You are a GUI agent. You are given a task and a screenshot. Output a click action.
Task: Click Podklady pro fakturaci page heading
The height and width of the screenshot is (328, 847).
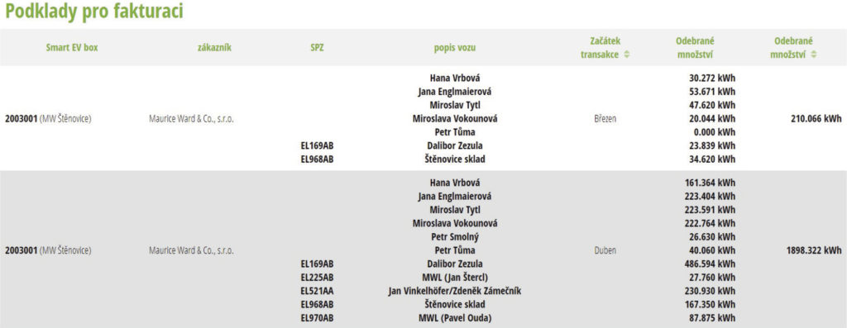(94, 12)
